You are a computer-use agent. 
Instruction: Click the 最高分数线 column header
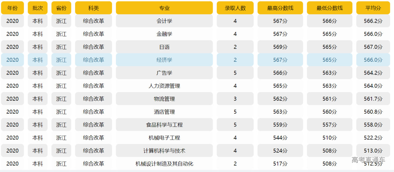[280, 8]
